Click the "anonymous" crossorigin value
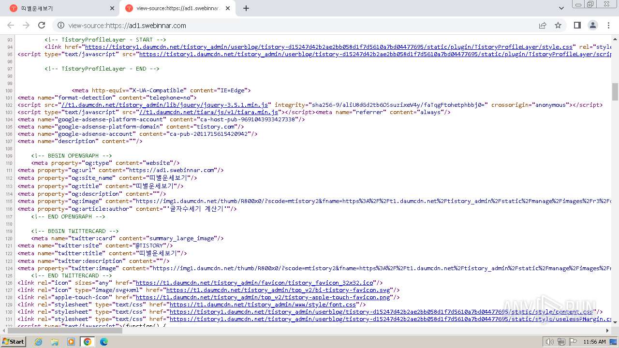This screenshot has width=619, height=348. [x=551, y=105]
